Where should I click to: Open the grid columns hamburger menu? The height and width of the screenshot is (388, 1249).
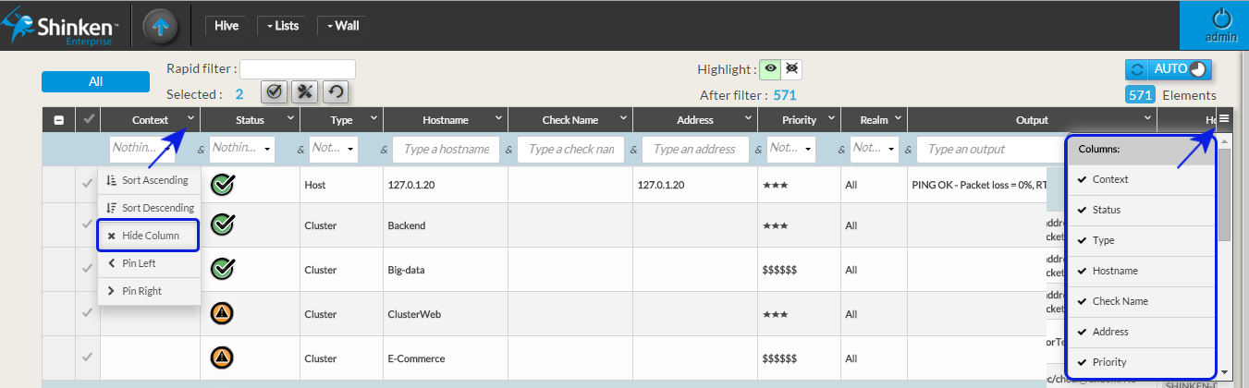pyautogui.click(x=1224, y=118)
